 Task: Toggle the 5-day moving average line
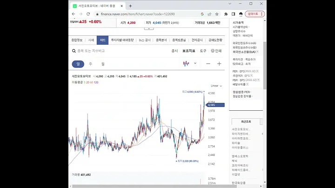pos(85,82)
